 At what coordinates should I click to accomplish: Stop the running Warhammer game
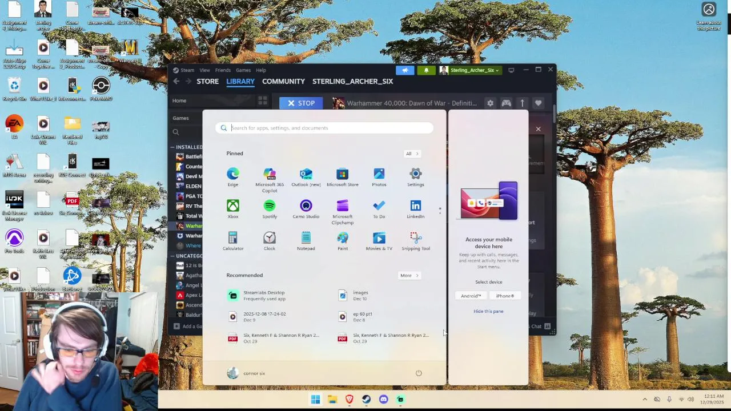point(301,103)
